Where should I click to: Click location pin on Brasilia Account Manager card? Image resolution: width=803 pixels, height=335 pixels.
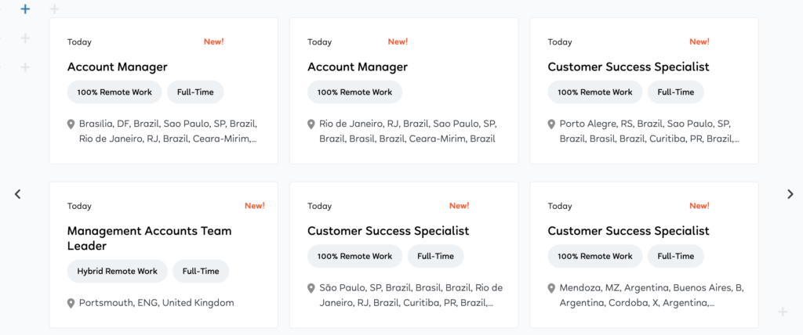point(71,124)
